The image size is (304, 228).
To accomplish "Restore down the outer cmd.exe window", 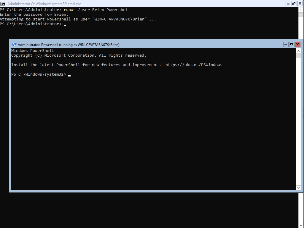I will pyautogui.click(x=294, y=4).
